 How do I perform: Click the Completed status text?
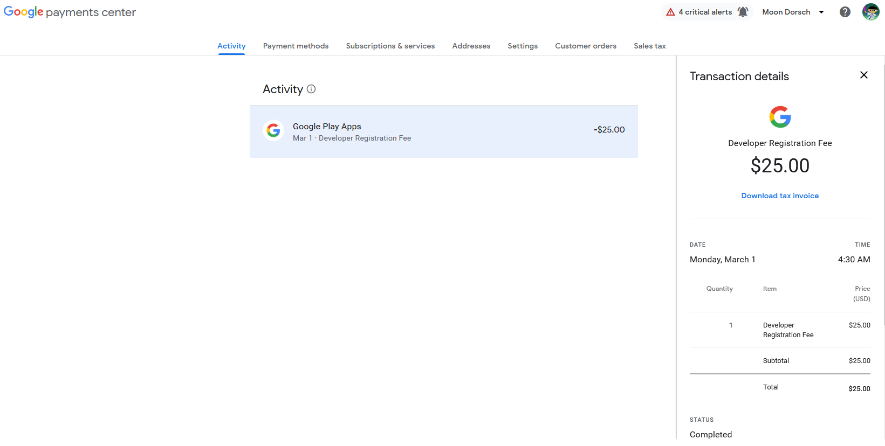(x=711, y=435)
